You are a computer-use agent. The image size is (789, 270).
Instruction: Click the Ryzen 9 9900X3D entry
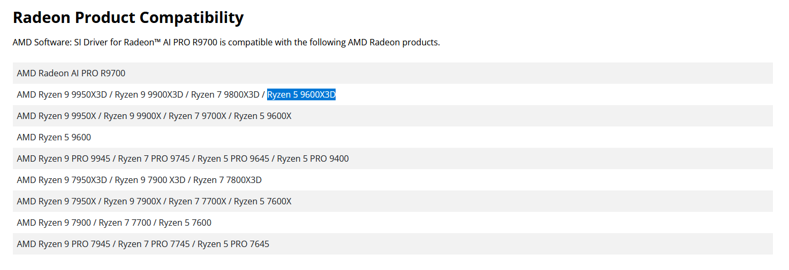point(149,95)
